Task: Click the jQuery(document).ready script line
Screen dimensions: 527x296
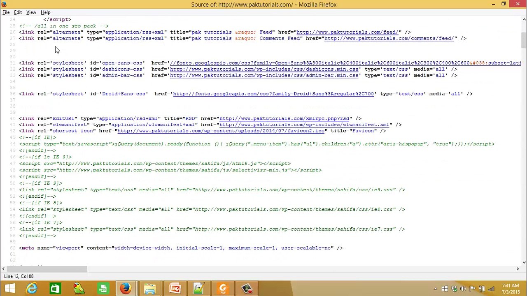Action: coord(257,144)
